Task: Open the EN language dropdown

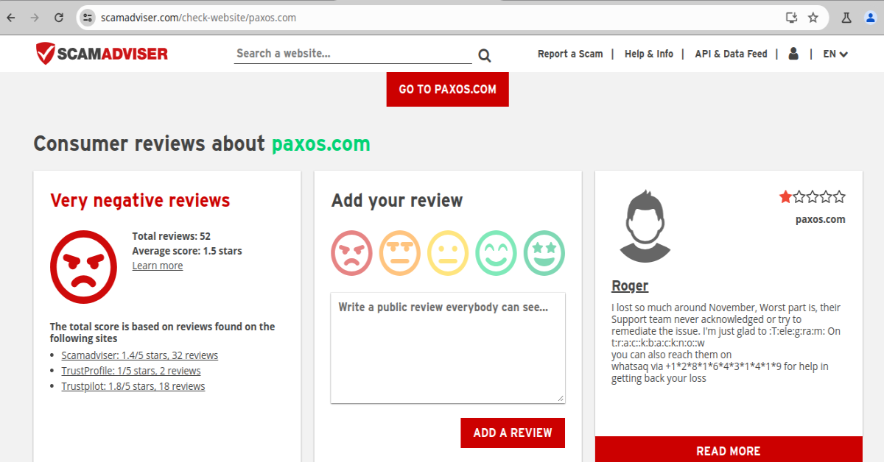Action: (835, 54)
